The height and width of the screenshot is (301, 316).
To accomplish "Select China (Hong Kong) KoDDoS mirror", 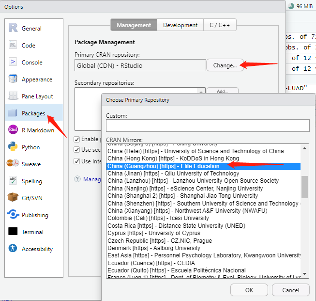I will [203, 158].
